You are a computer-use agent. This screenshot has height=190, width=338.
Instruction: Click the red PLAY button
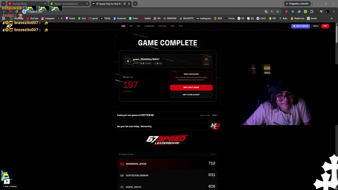325,26
